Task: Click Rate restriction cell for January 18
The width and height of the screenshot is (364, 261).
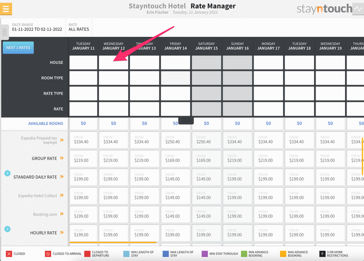Action: 300,109
